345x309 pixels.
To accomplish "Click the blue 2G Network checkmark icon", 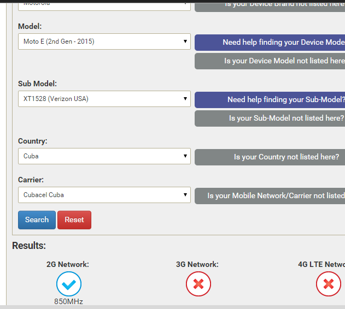I will click(68, 284).
